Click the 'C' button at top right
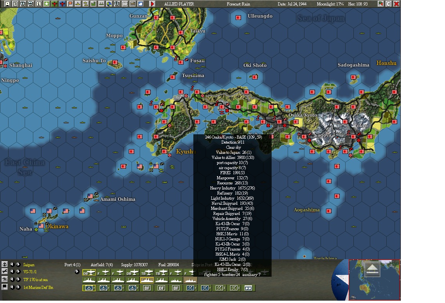 point(389,4)
